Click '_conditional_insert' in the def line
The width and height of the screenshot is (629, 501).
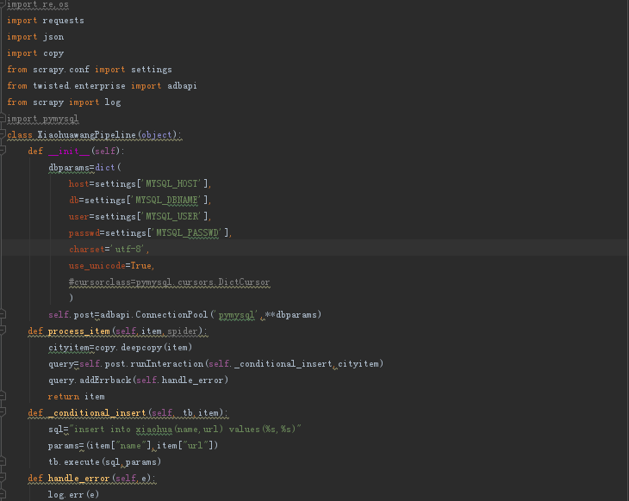(x=97, y=413)
